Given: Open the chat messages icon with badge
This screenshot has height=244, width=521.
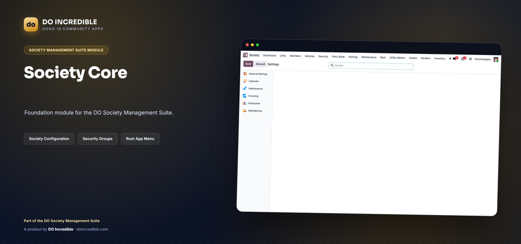Looking at the screenshot, I should (455, 58).
